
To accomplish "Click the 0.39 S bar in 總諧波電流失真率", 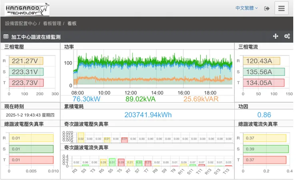I will (x=266, y=149).
